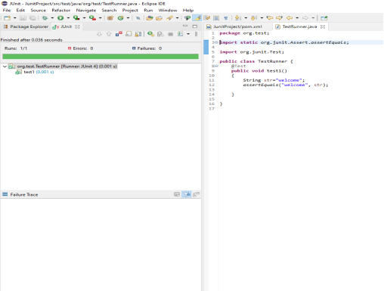This screenshot has height=291, width=384.
Task: Click the Back navigation arrow
Action: [290, 18]
